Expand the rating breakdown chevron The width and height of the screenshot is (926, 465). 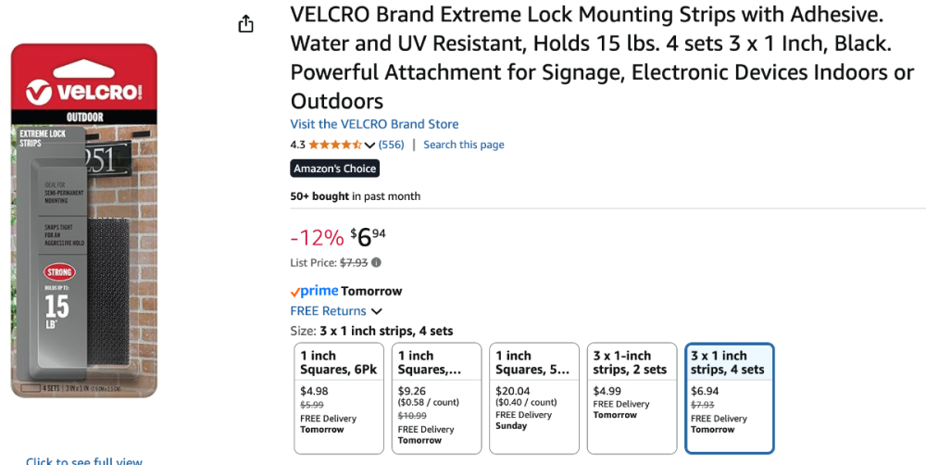pyautogui.click(x=370, y=145)
